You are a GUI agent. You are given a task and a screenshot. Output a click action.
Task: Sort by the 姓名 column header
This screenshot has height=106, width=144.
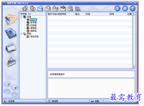pos(80,14)
